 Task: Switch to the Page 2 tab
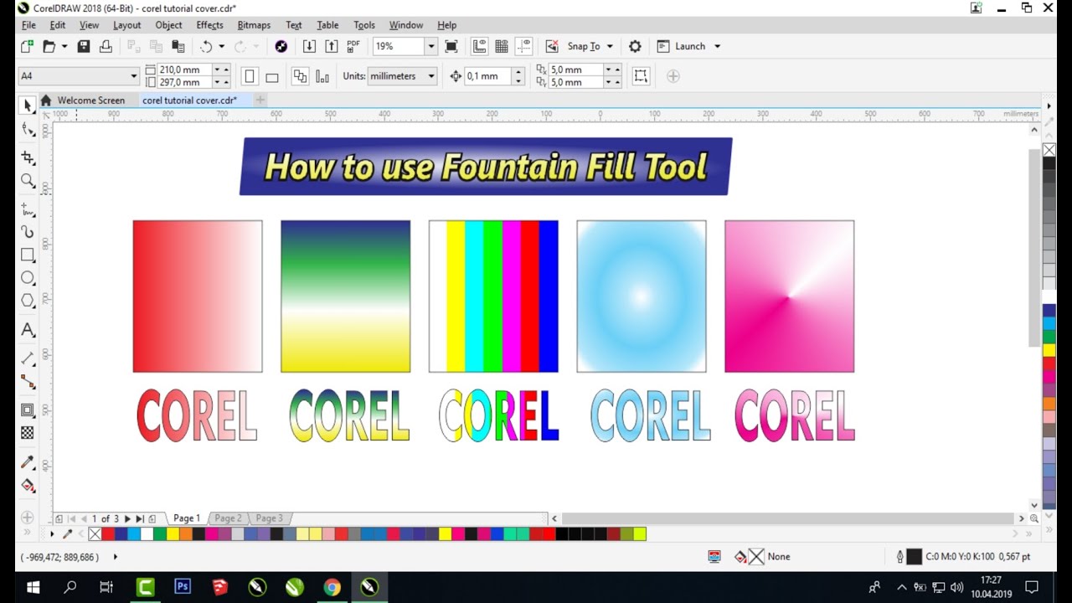[x=227, y=518]
